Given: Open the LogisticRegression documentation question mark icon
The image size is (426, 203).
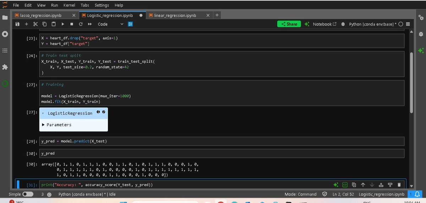Looking at the screenshot, I should tap(104, 112).
